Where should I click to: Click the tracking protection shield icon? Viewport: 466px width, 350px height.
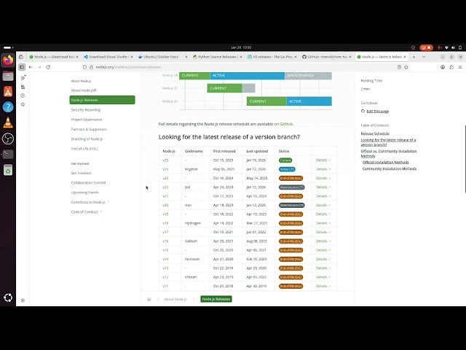84,67
